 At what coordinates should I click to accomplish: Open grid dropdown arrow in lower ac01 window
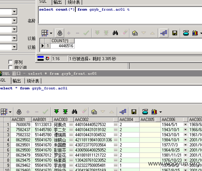coord(10,112)
